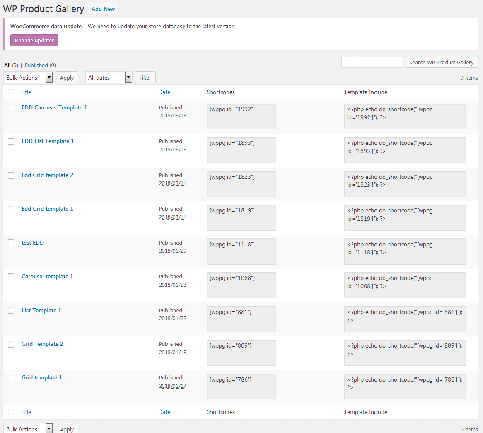
Task: Select shortcode field with id 1819
Action: tap(241, 217)
